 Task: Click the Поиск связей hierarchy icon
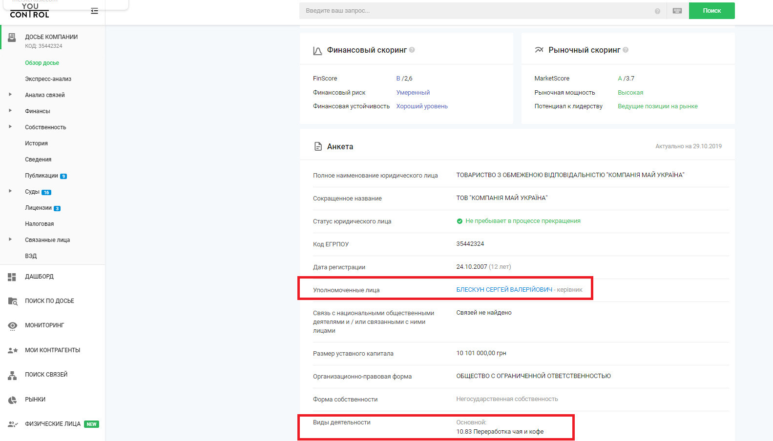12,375
